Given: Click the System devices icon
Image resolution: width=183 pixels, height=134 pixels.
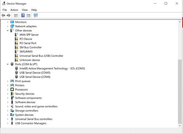Looking at the screenshot, I should (12, 115).
